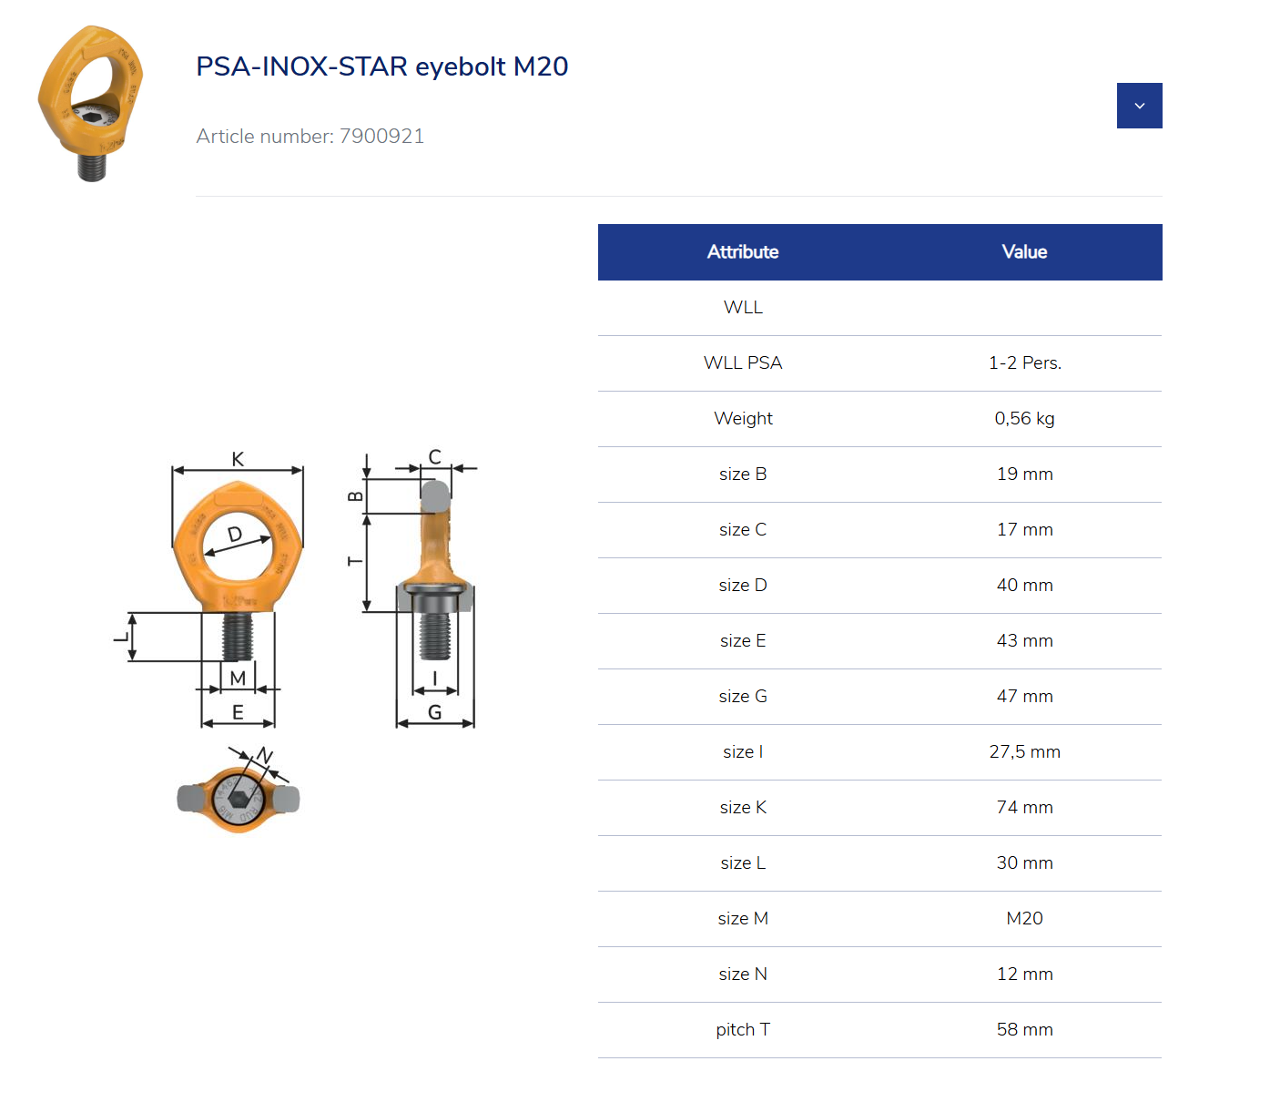Screen dimensions: 1270x1102
Task: Select the size G attribute label
Action: coord(743,696)
